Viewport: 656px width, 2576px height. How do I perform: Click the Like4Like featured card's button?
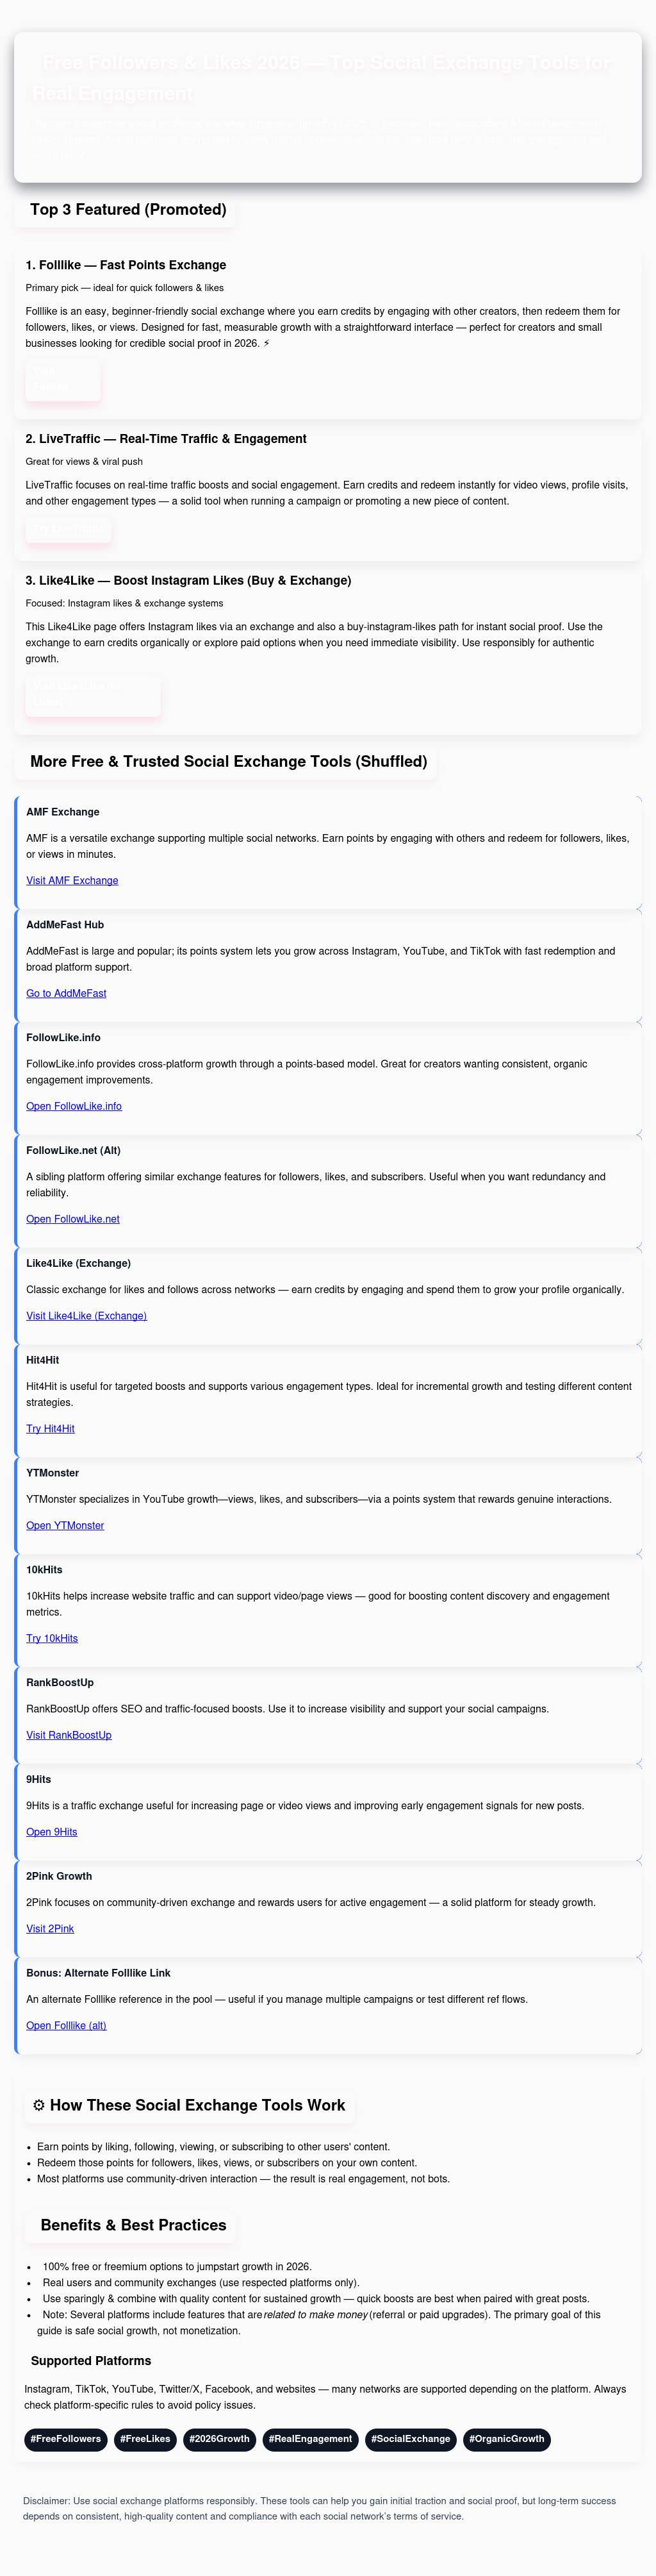92,694
